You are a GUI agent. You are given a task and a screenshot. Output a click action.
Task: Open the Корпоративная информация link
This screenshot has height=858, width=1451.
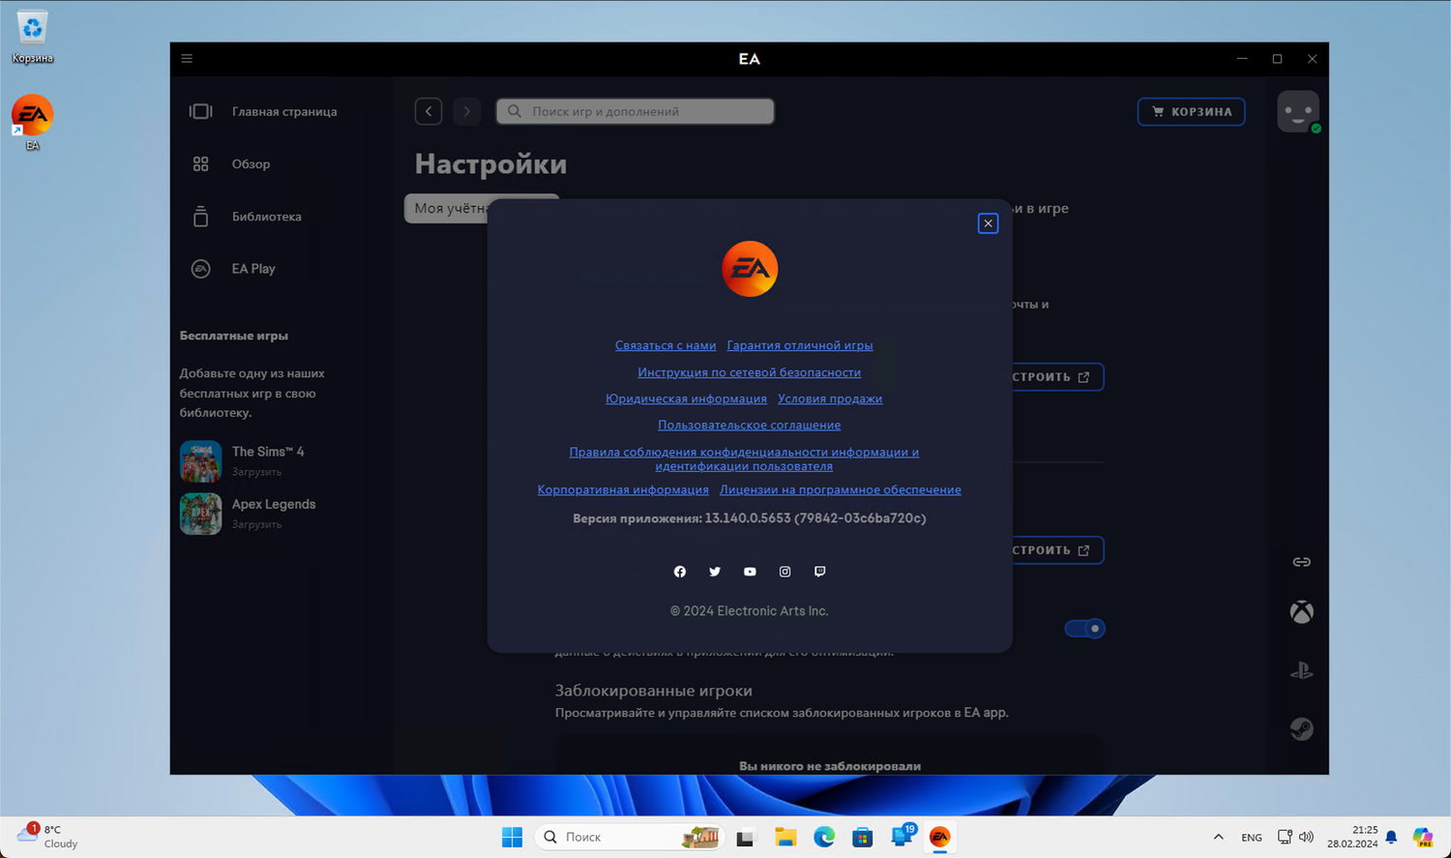point(623,489)
